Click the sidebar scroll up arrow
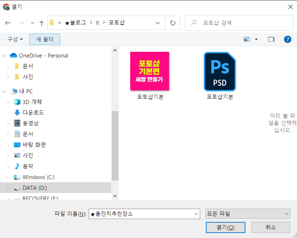Screen dimensions: 297x238 (115, 50)
